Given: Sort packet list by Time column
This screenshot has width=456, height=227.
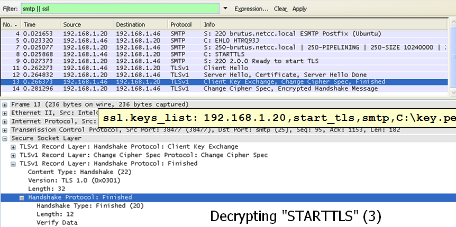Looking at the screenshot, I should [40, 25].
